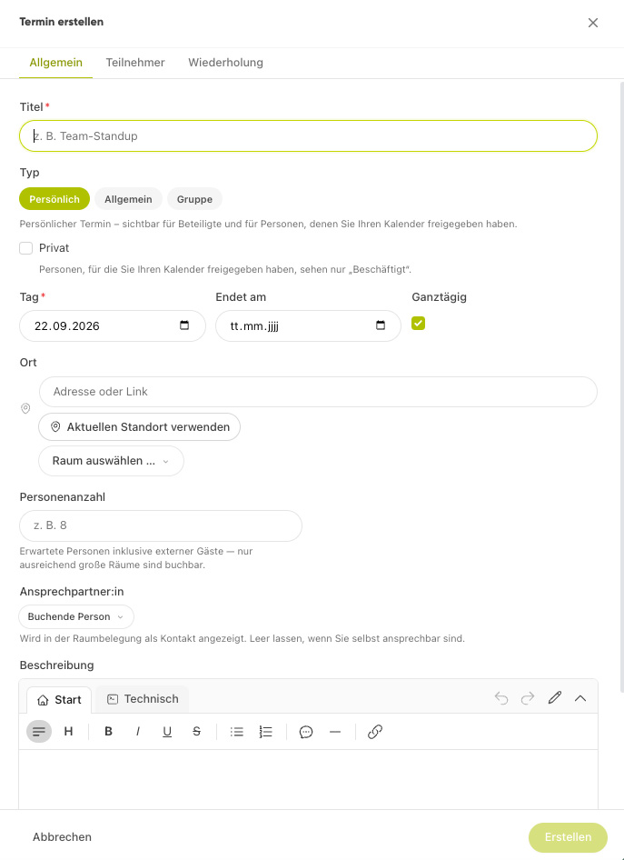The height and width of the screenshot is (860, 624).
Task: Insert a quote or comment bubble
Action: tap(306, 731)
